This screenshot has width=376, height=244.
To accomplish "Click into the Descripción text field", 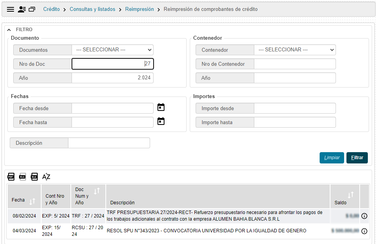I will (x=109, y=143).
